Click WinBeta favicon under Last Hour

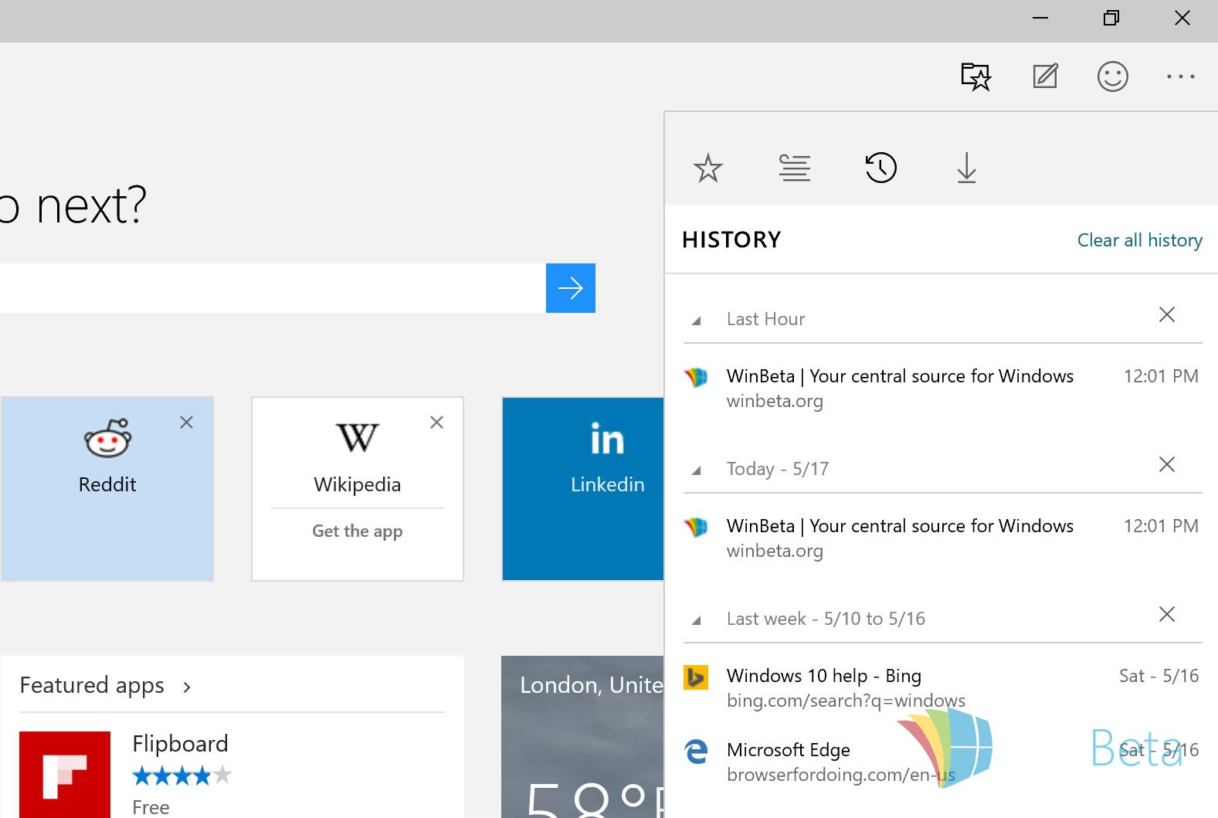click(696, 377)
